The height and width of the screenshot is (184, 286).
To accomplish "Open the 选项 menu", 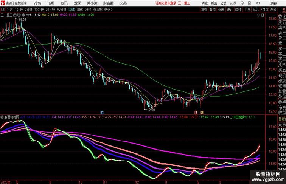I will 233,3.
